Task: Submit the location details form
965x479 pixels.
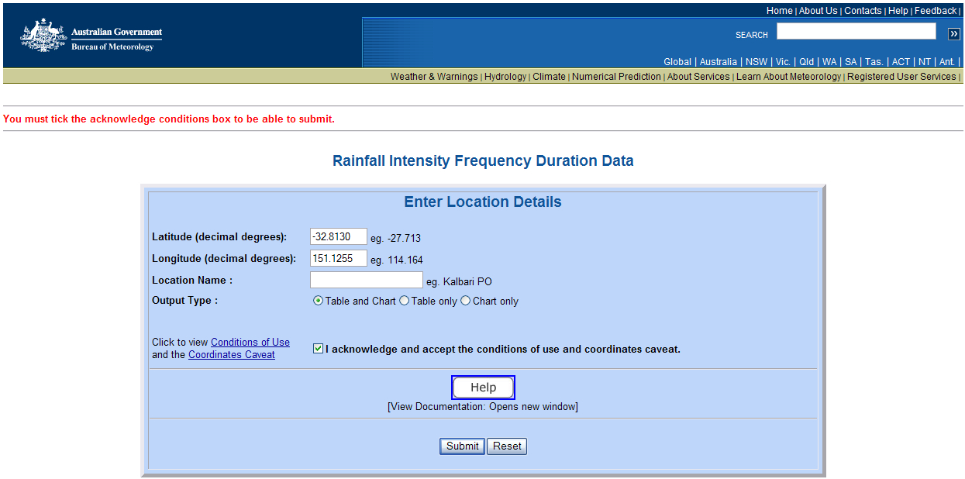Action: [462, 446]
